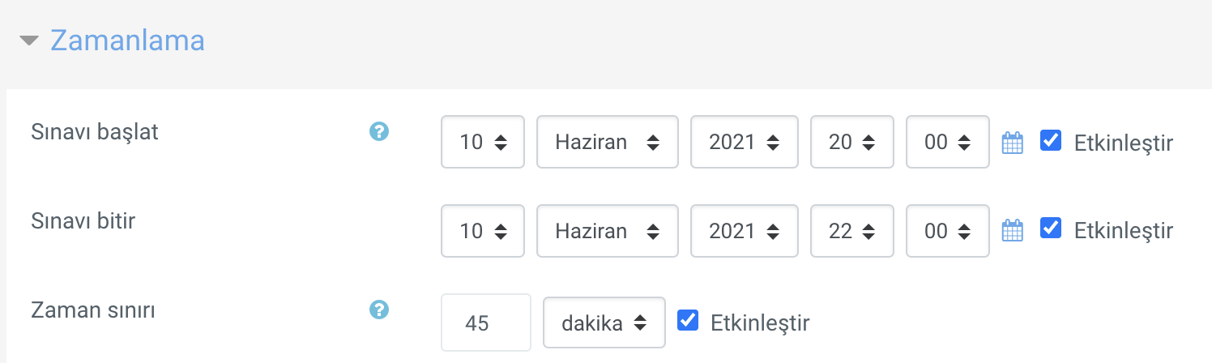1212x363 pixels.
Task: Collapse the Zamanlama section triangle
Action: [x=30, y=41]
